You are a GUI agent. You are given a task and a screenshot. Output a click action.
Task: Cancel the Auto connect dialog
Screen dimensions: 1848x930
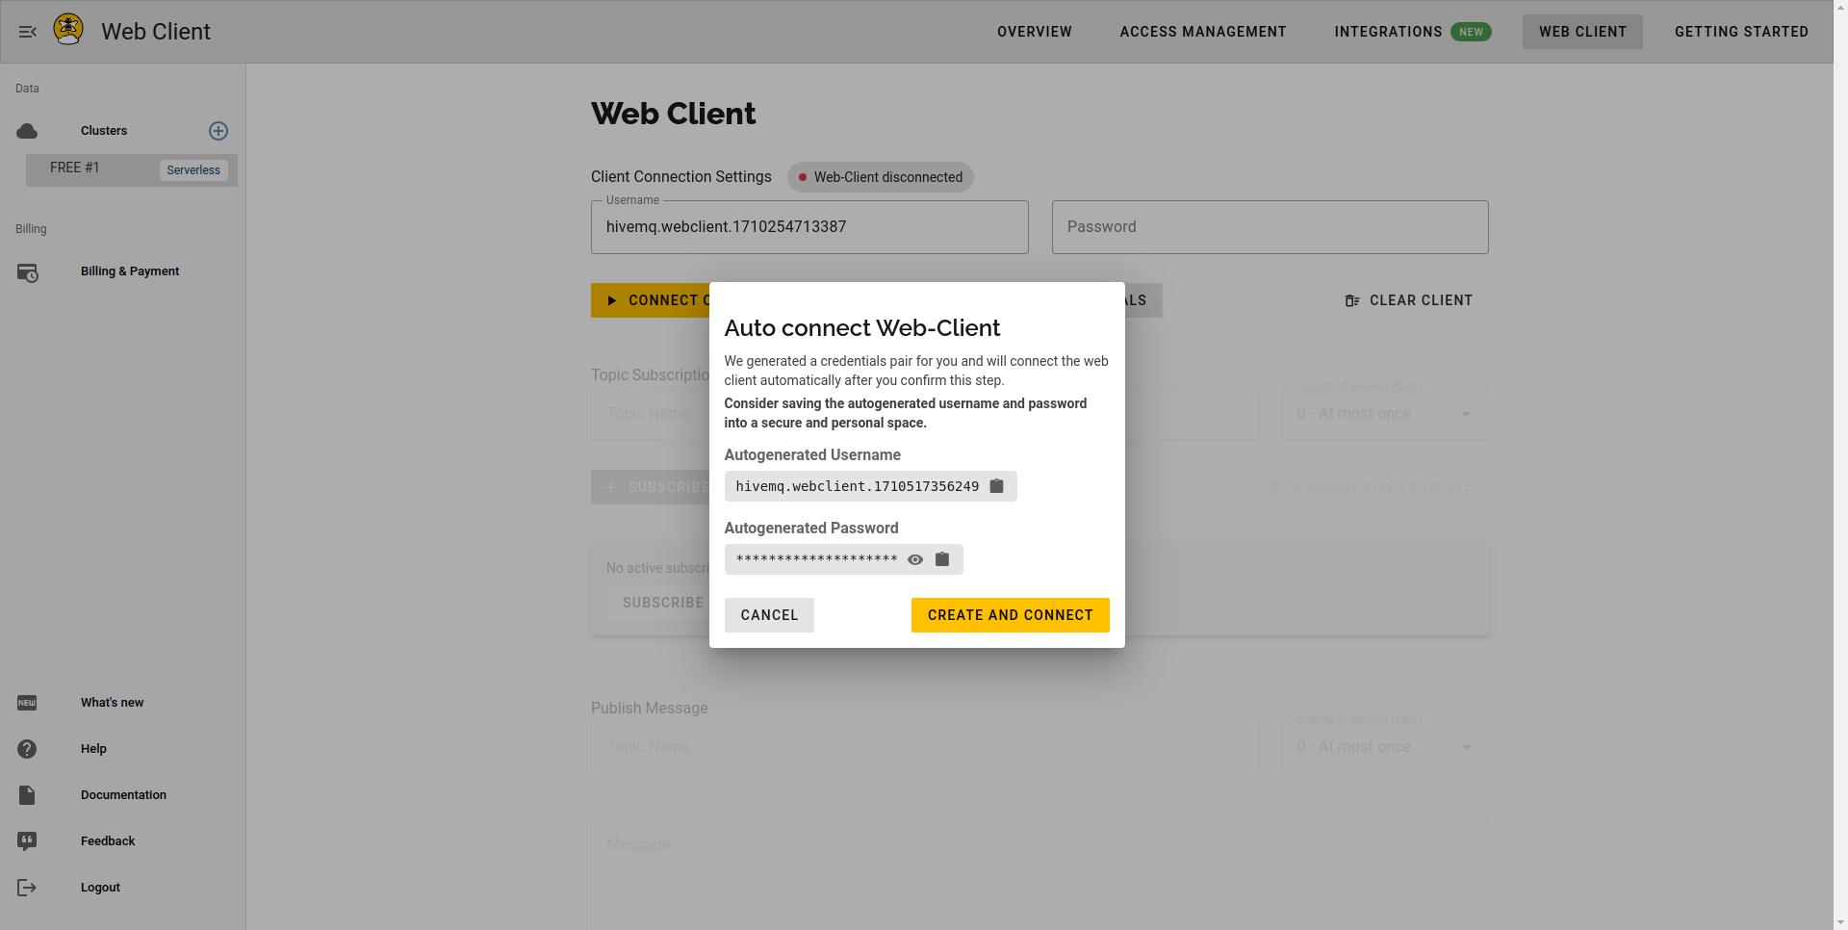coord(769,615)
